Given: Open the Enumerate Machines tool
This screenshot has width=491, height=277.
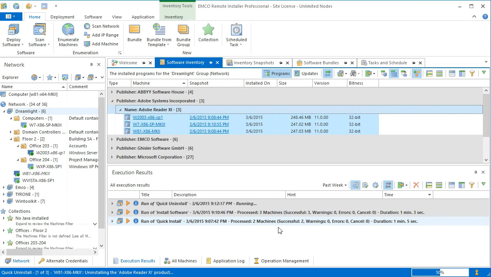Looking at the screenshot, I should [68, 31].
